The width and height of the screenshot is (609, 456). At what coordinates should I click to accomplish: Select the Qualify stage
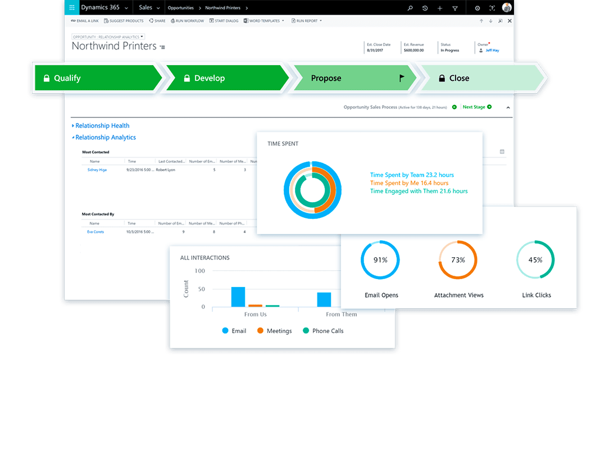(97, 78)
